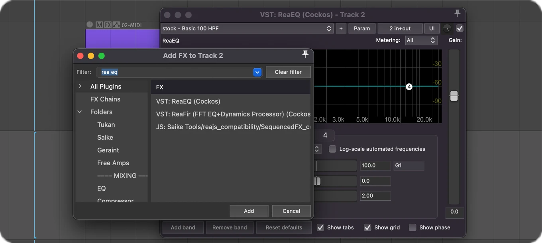Switch to band tab 4

[325, 135]
